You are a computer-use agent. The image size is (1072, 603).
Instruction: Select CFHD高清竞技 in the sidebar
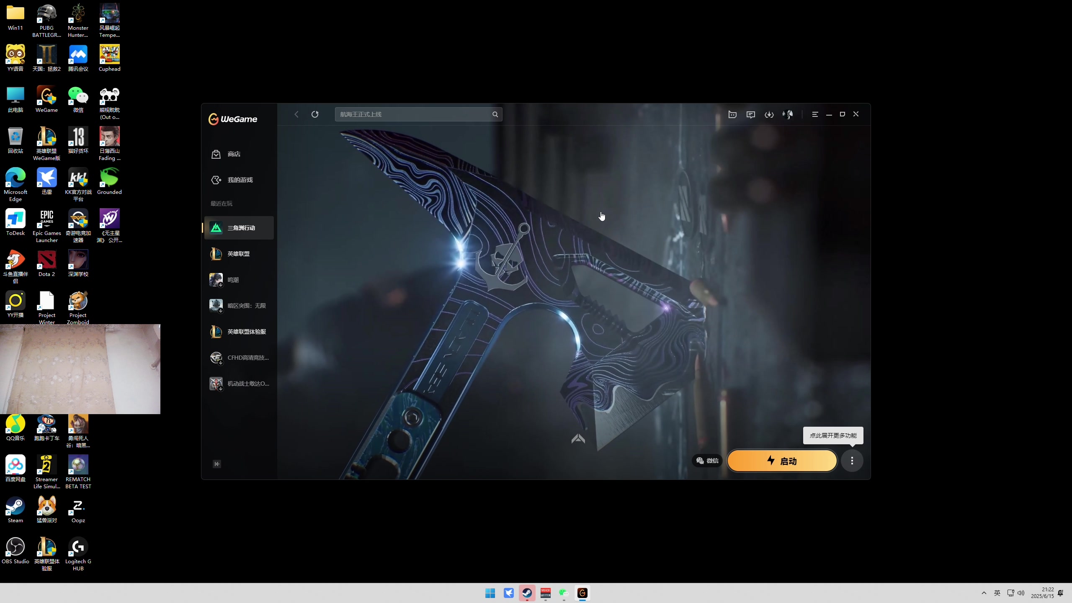239,358
